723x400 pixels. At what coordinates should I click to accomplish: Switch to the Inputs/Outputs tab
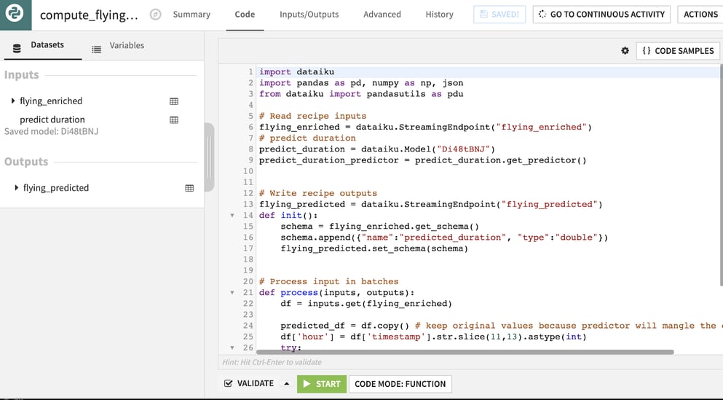[x=309, y=15]
